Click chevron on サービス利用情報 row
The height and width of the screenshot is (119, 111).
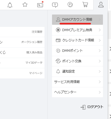pyautogui.click(x=100, y=82)
